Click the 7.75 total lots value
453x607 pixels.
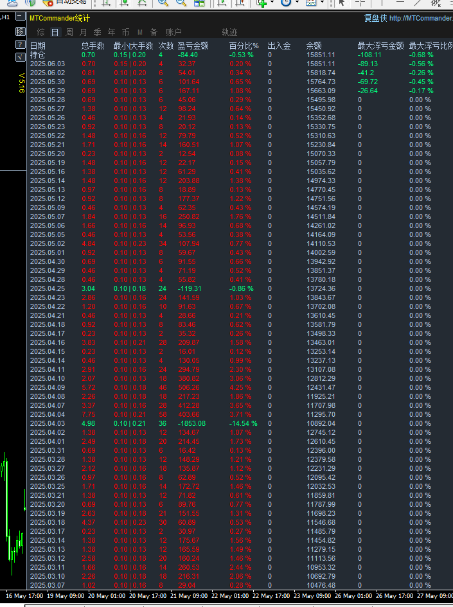[89, 414]
